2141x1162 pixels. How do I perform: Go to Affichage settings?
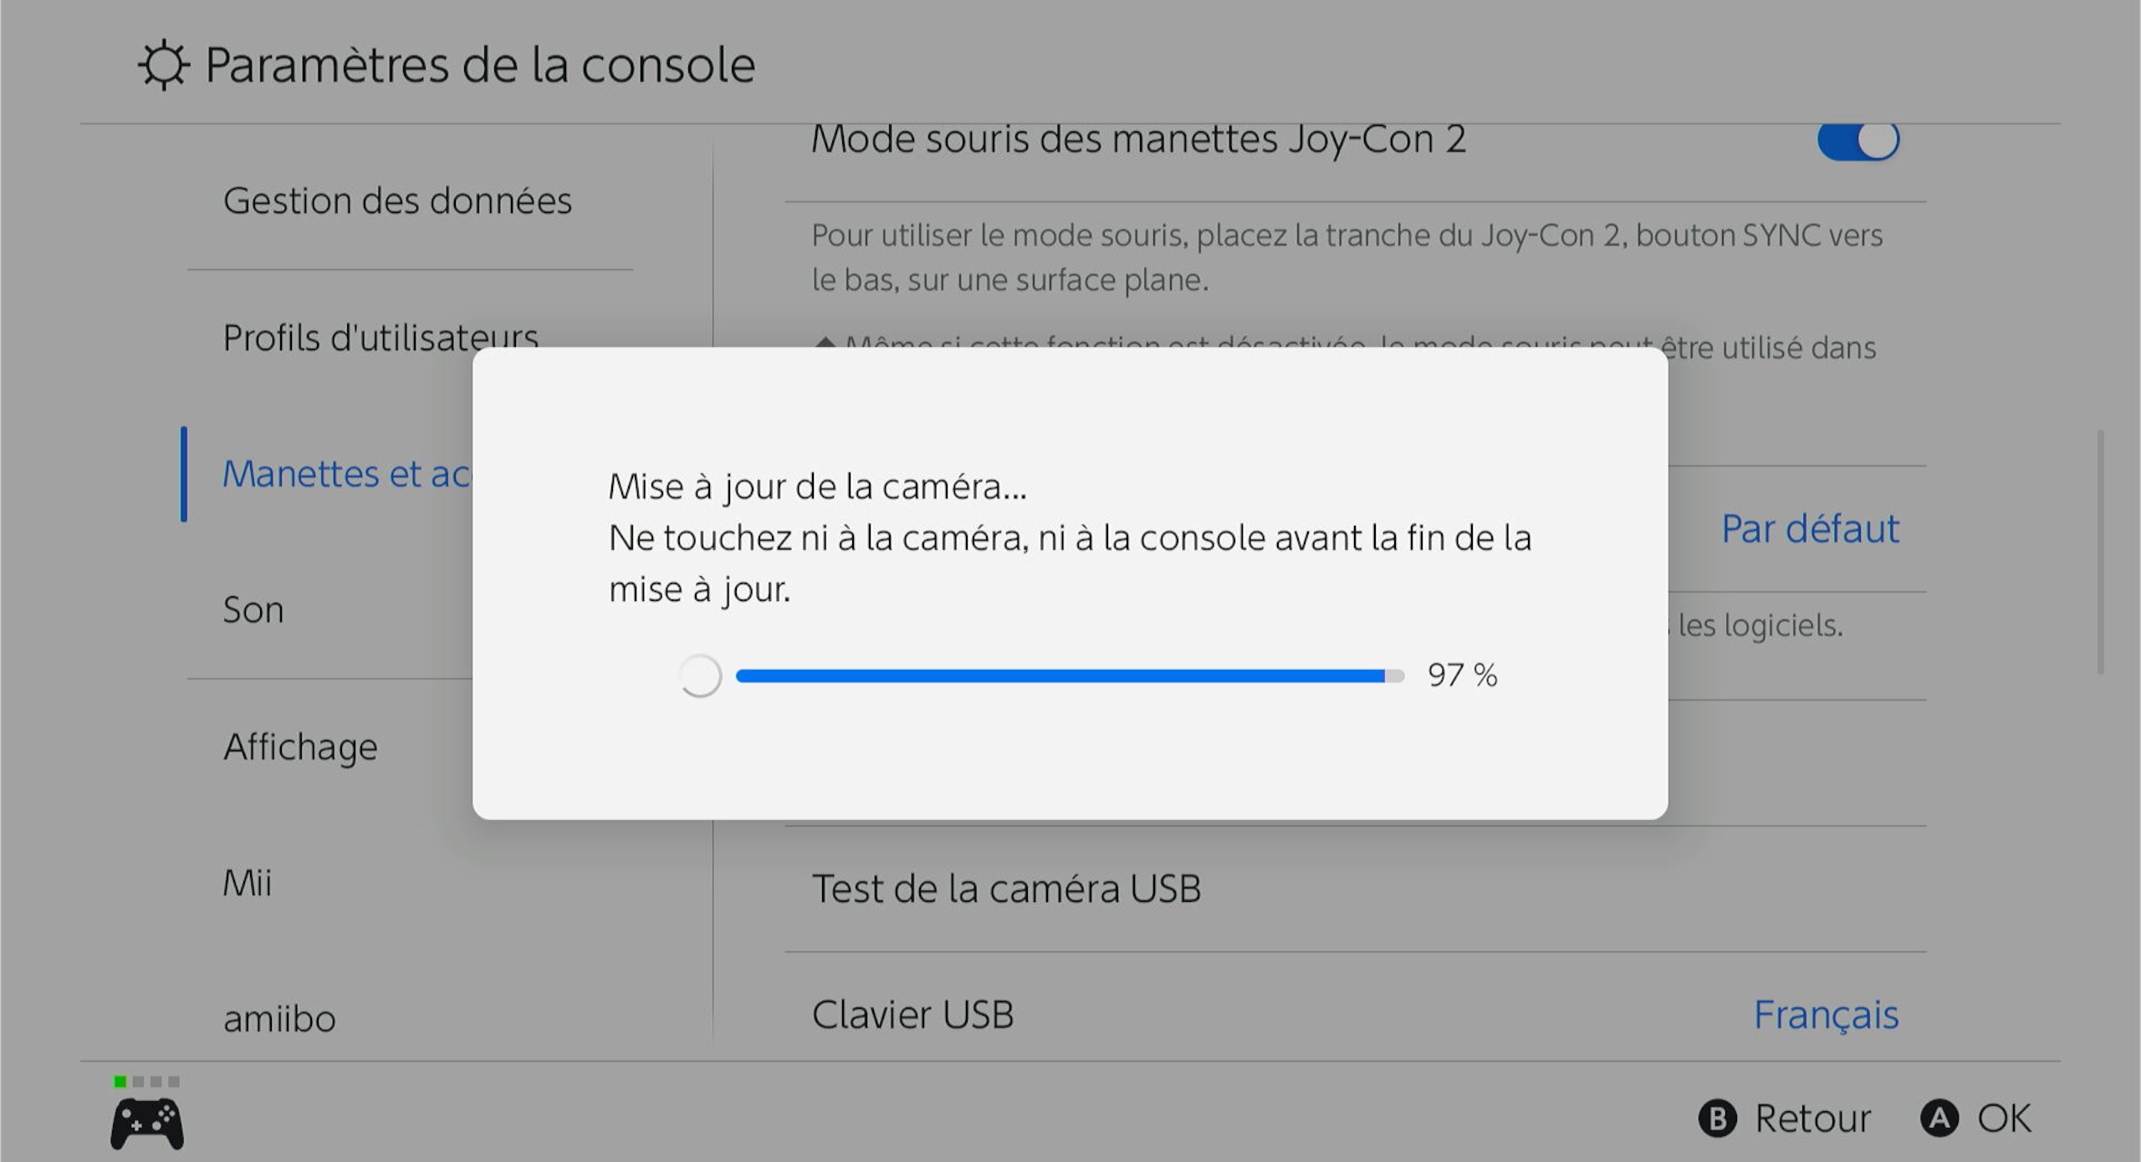(300, 747)
